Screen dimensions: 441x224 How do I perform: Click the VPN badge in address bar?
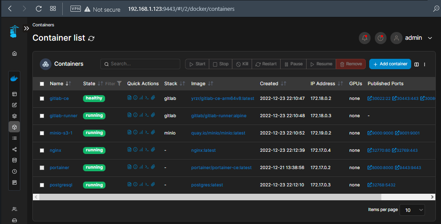[x=75, y=9]
